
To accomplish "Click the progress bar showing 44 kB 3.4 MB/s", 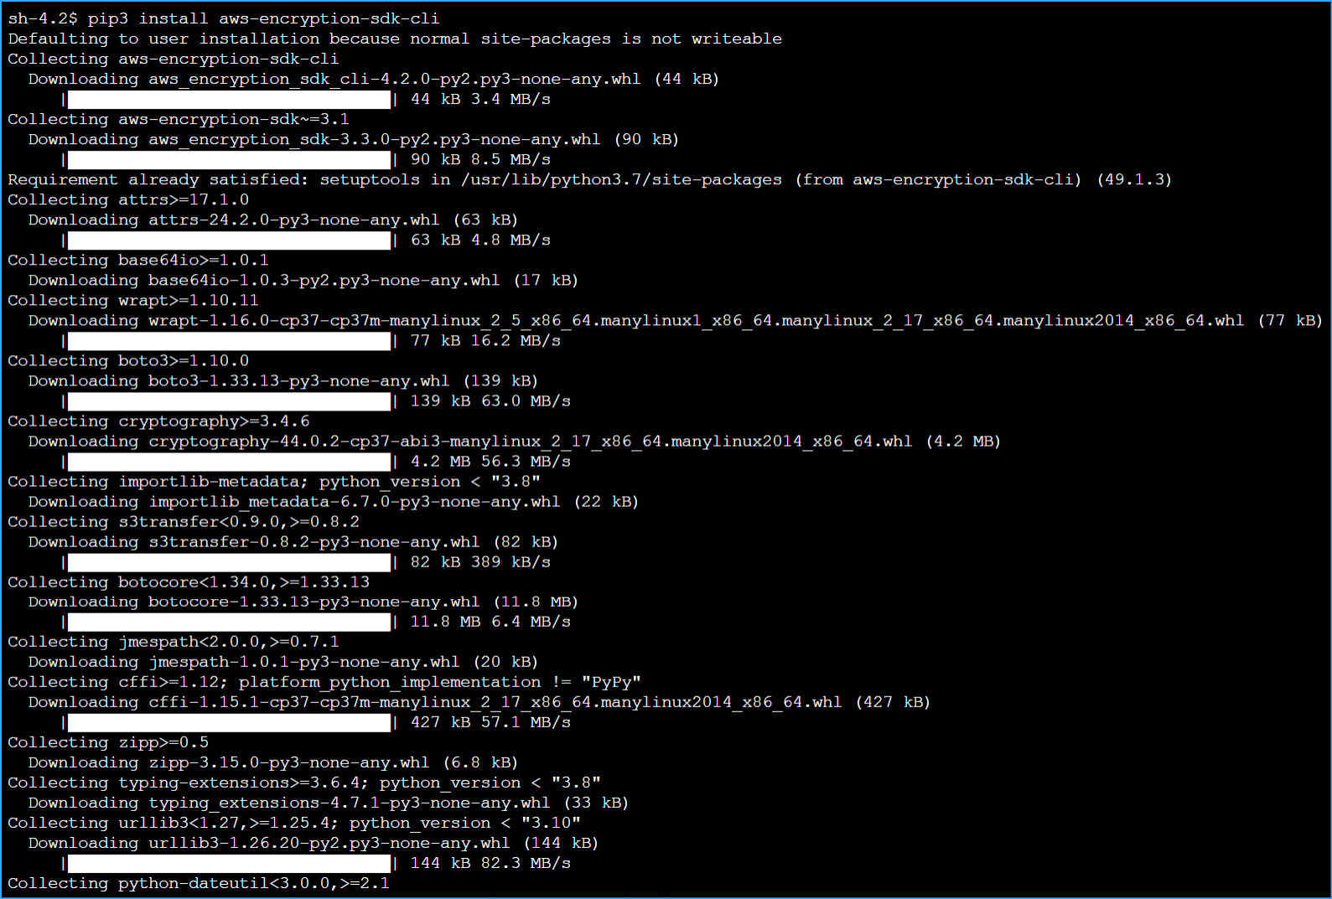I will click(229, 100).
